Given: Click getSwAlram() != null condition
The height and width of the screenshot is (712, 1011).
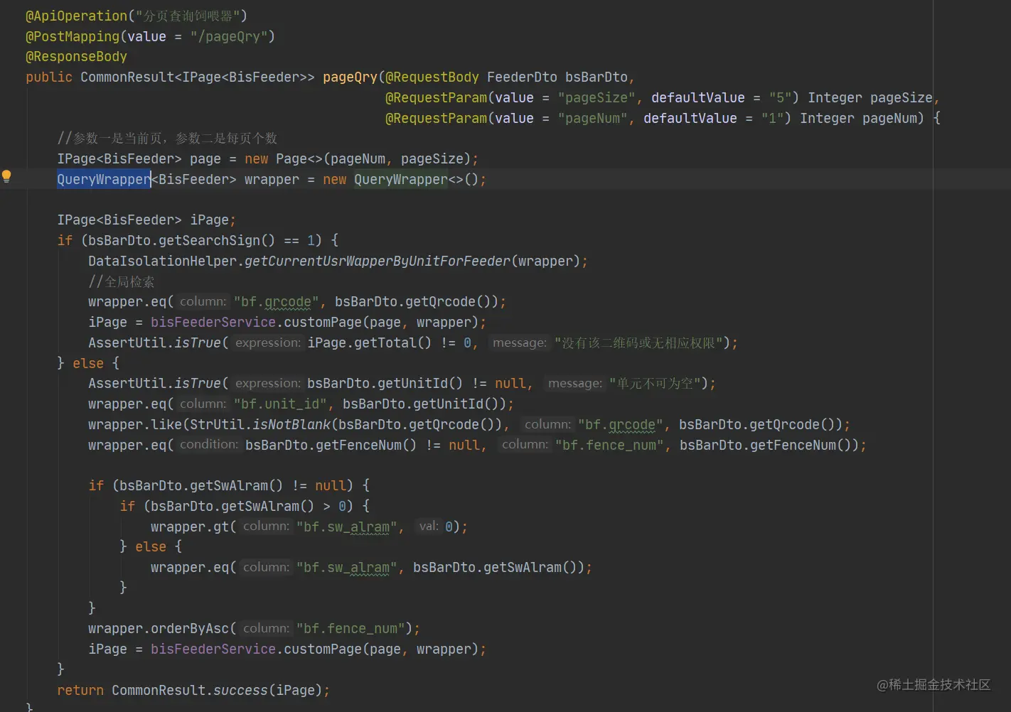Looking at the screenshot, I should 232,485.
